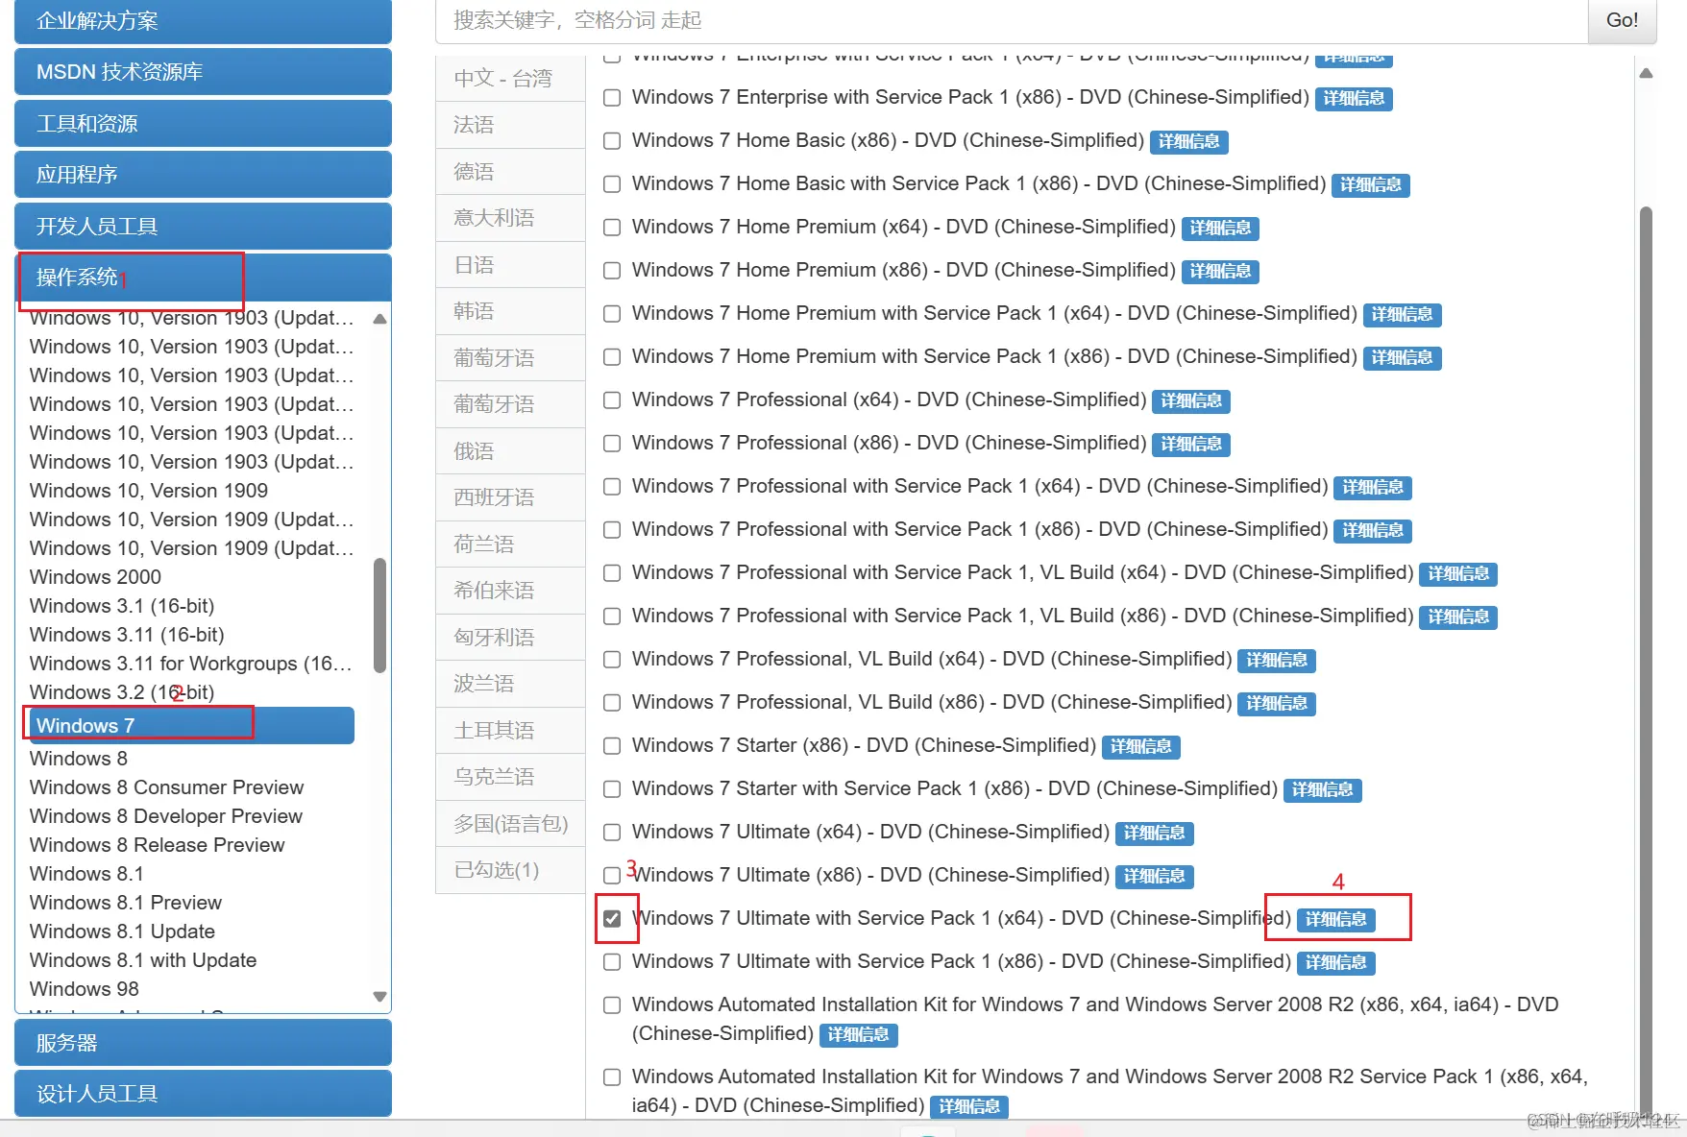
Task: Check Windows Automated Installation Kit Service Pack 1 checkbox
Action: tap(612, 1077)
